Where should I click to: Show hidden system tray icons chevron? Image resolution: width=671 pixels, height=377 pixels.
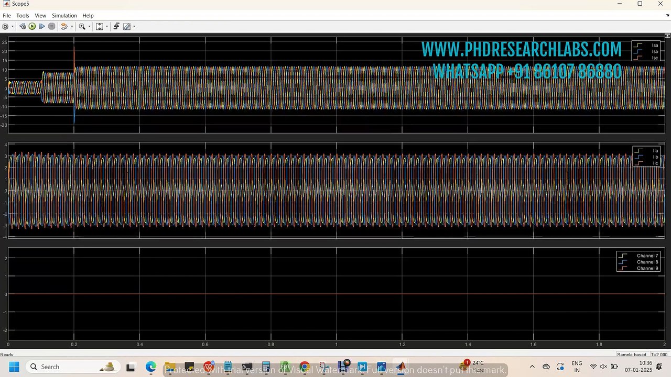[x=532, y=367]
